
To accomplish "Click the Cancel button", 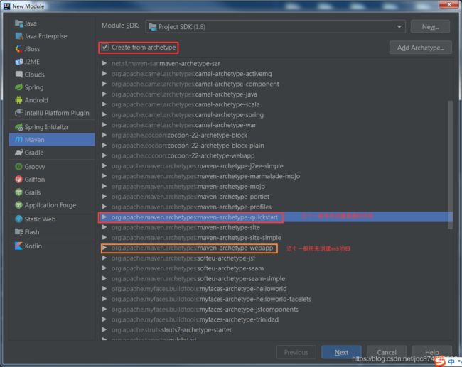I will click(387, 352).
